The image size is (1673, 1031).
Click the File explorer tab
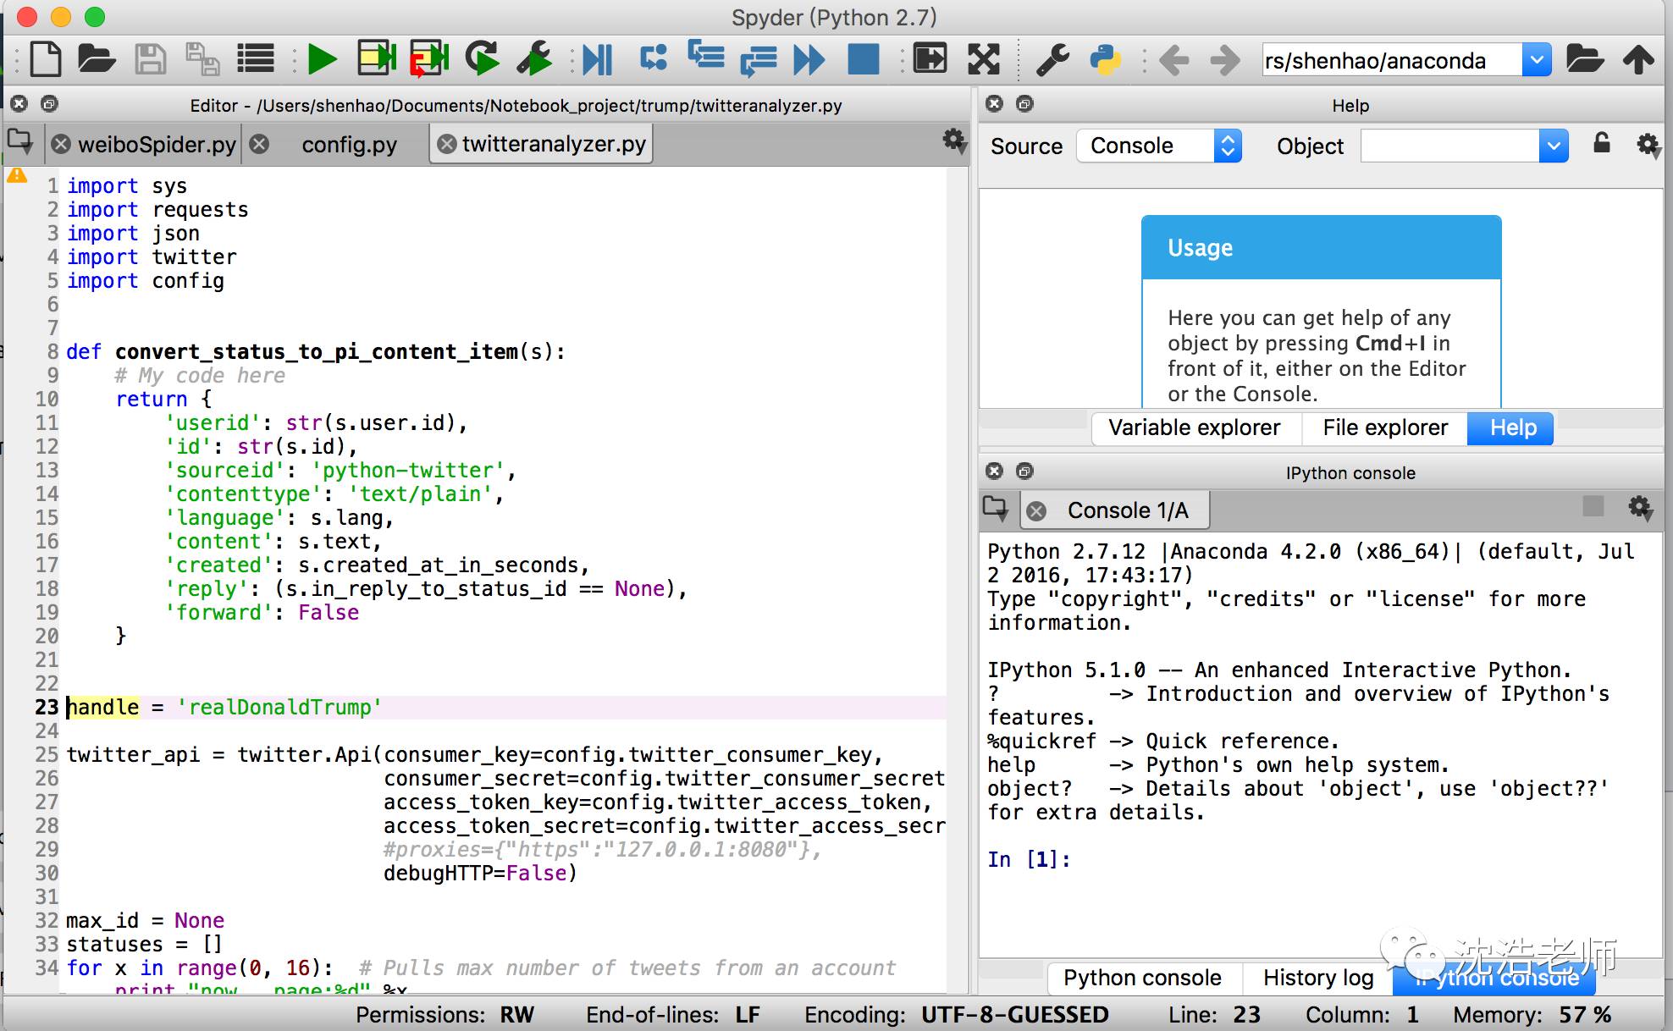pos(1386,427)
